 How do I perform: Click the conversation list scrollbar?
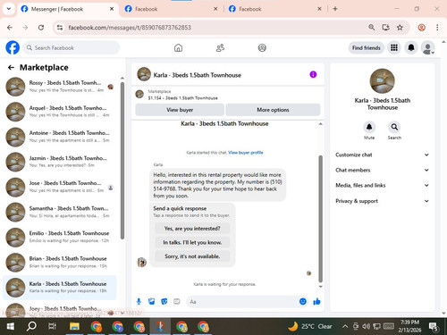point(122,161)
